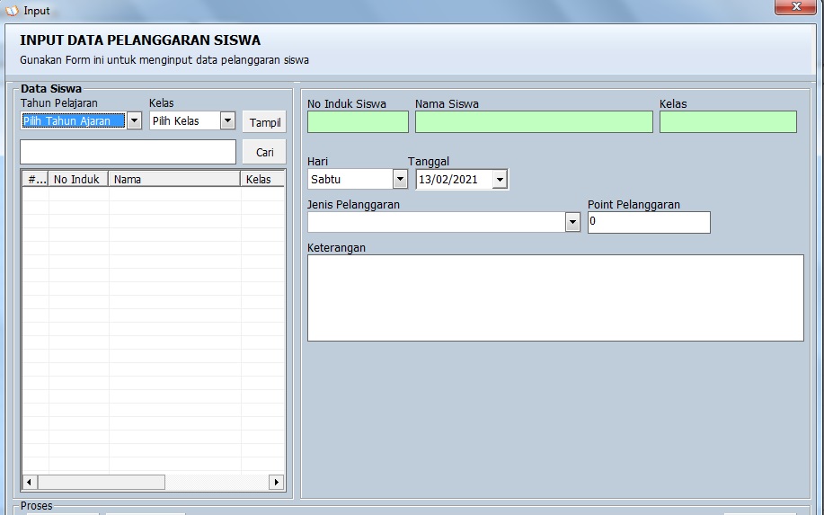Expand the Kelas dropdown list

click(x=227, y=120)
